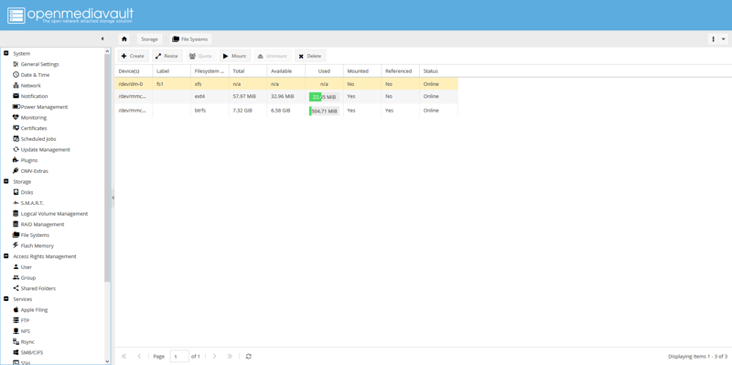Sort by Device(s) column header
732x365 pixels.
point(134,71)
